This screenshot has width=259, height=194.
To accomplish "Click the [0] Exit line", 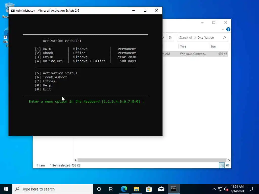I will (x=43, y=89).
